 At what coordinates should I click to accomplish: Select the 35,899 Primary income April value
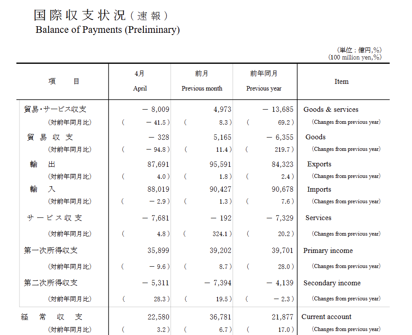[159, 250]
